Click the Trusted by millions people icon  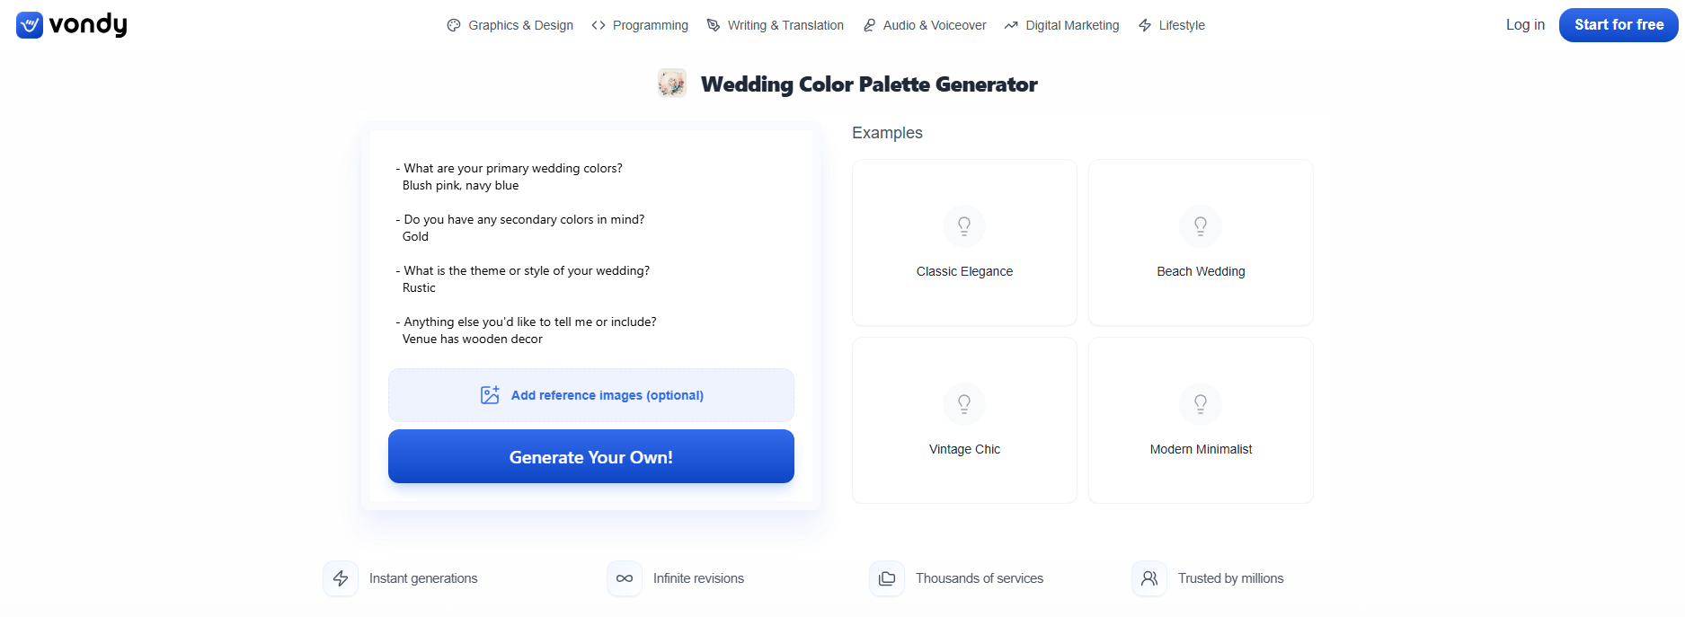1148,578
